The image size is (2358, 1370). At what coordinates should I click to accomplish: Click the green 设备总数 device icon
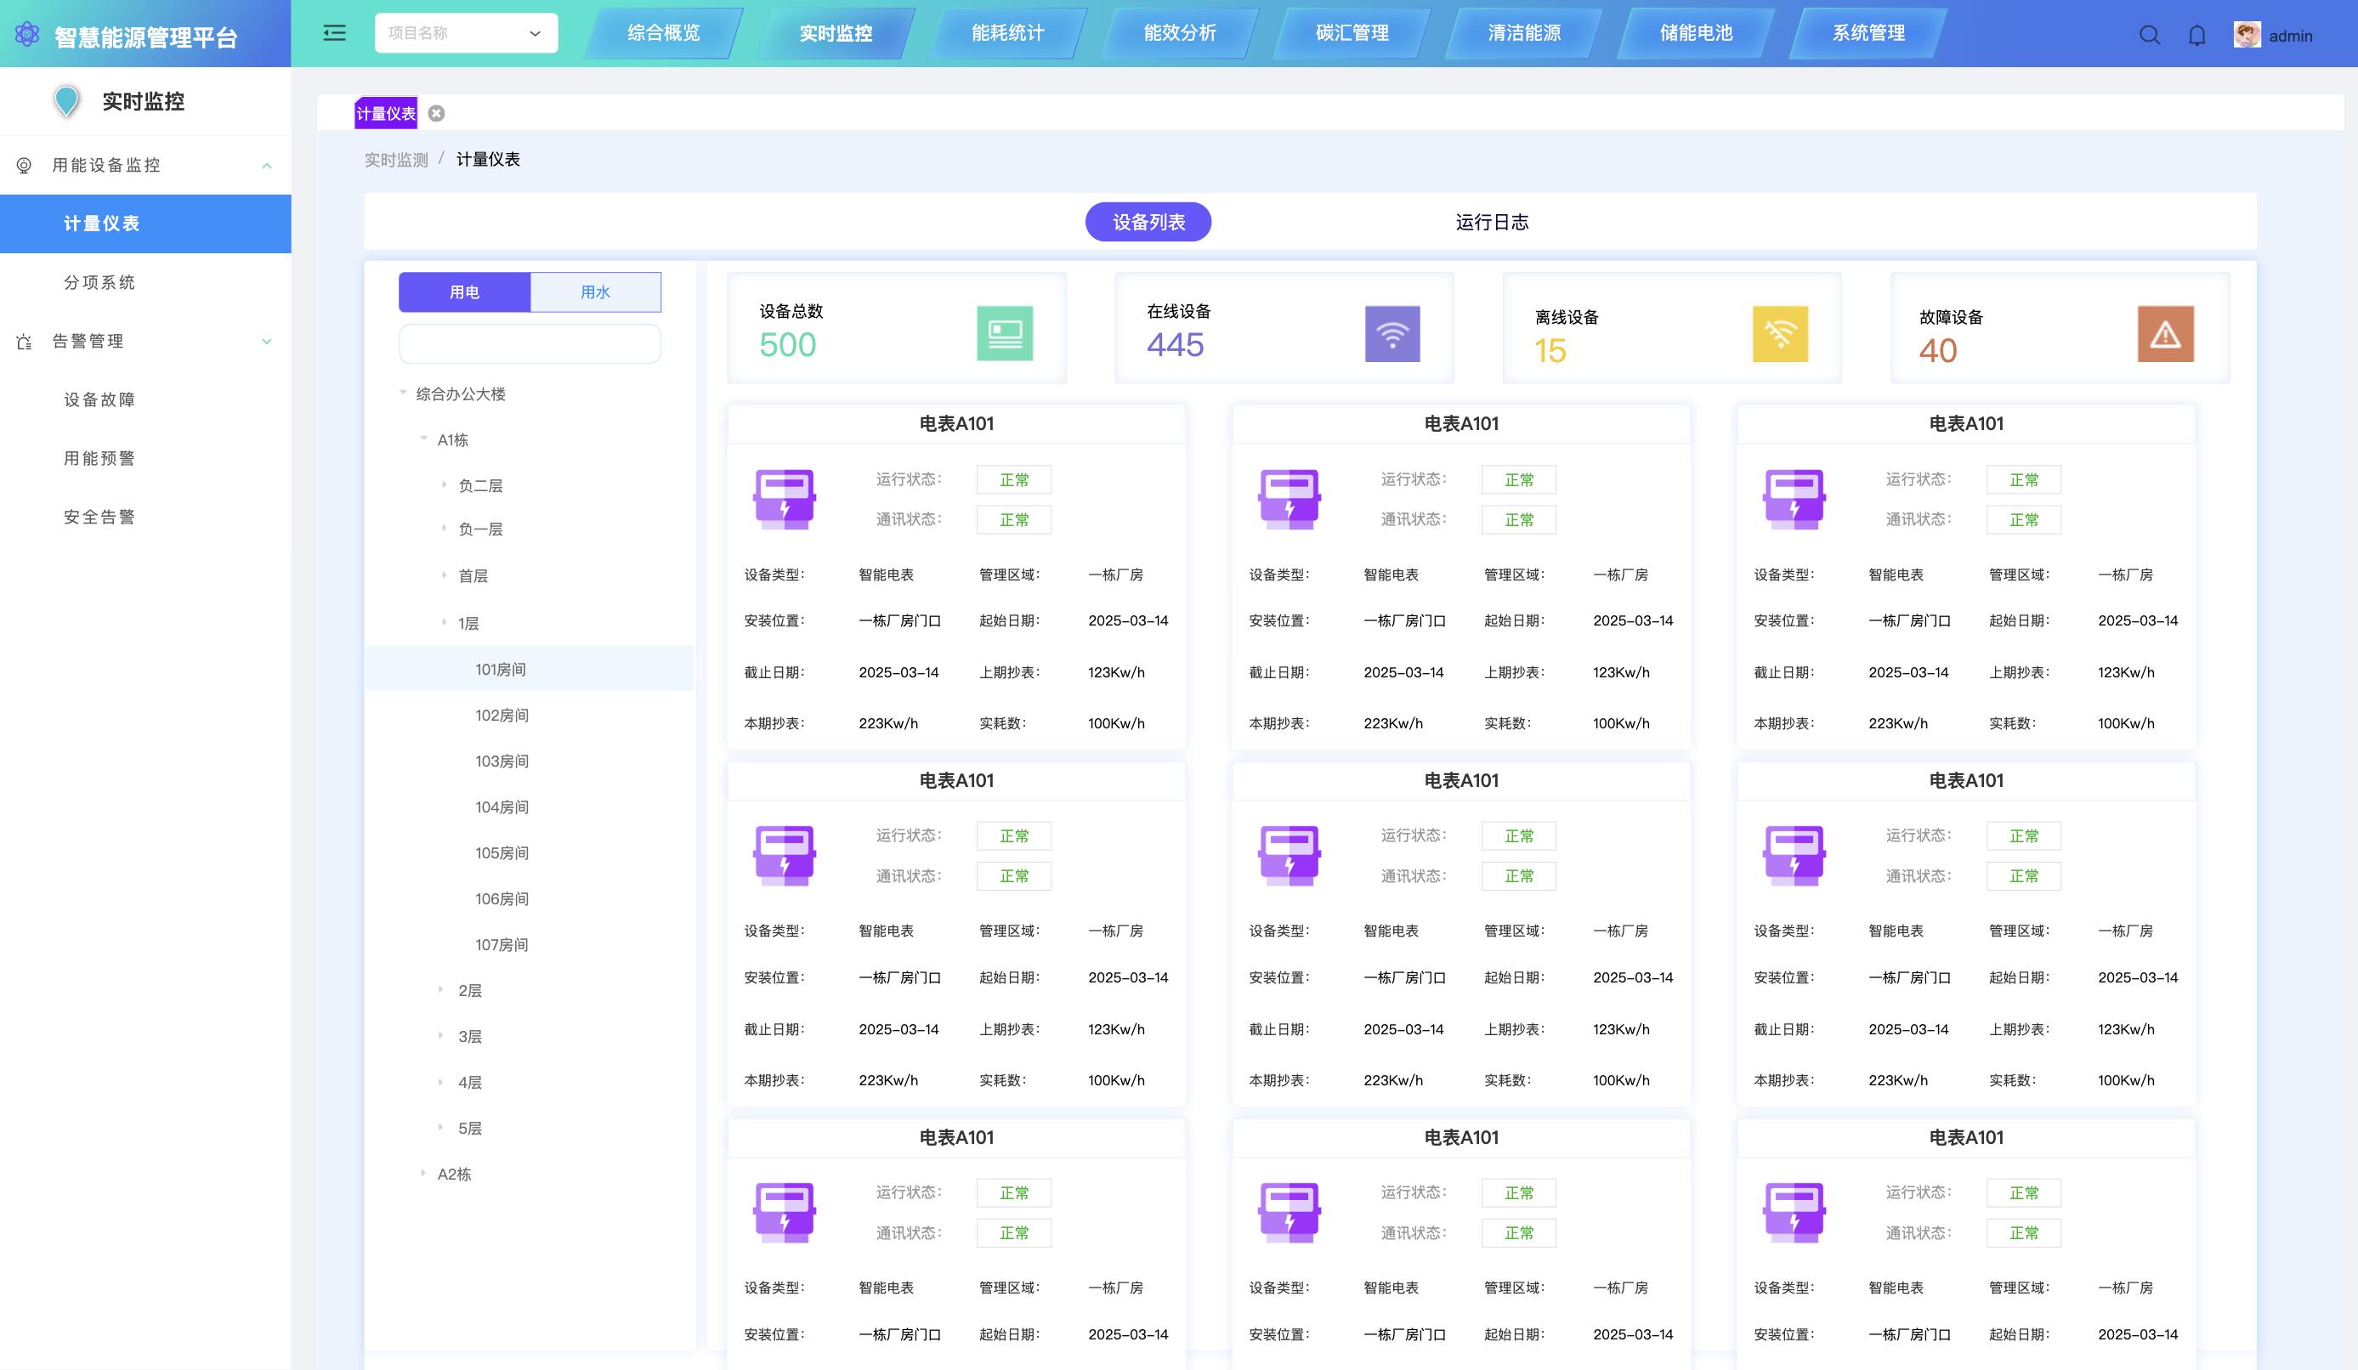(1004, 333)
